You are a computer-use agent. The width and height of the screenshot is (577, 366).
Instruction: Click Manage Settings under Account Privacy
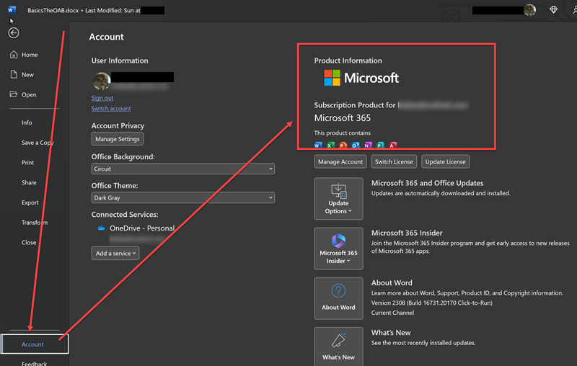(118, 139)
